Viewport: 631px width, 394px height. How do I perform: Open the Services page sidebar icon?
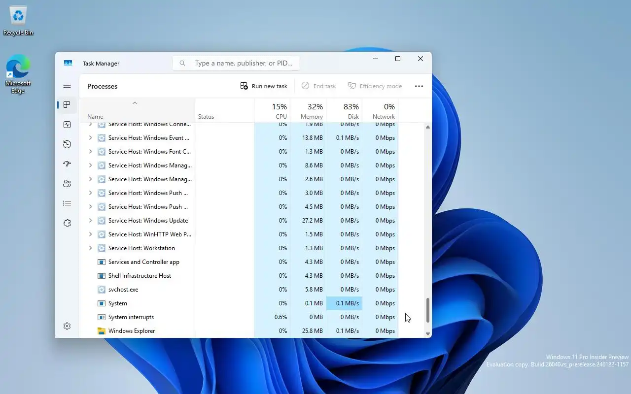67,223
